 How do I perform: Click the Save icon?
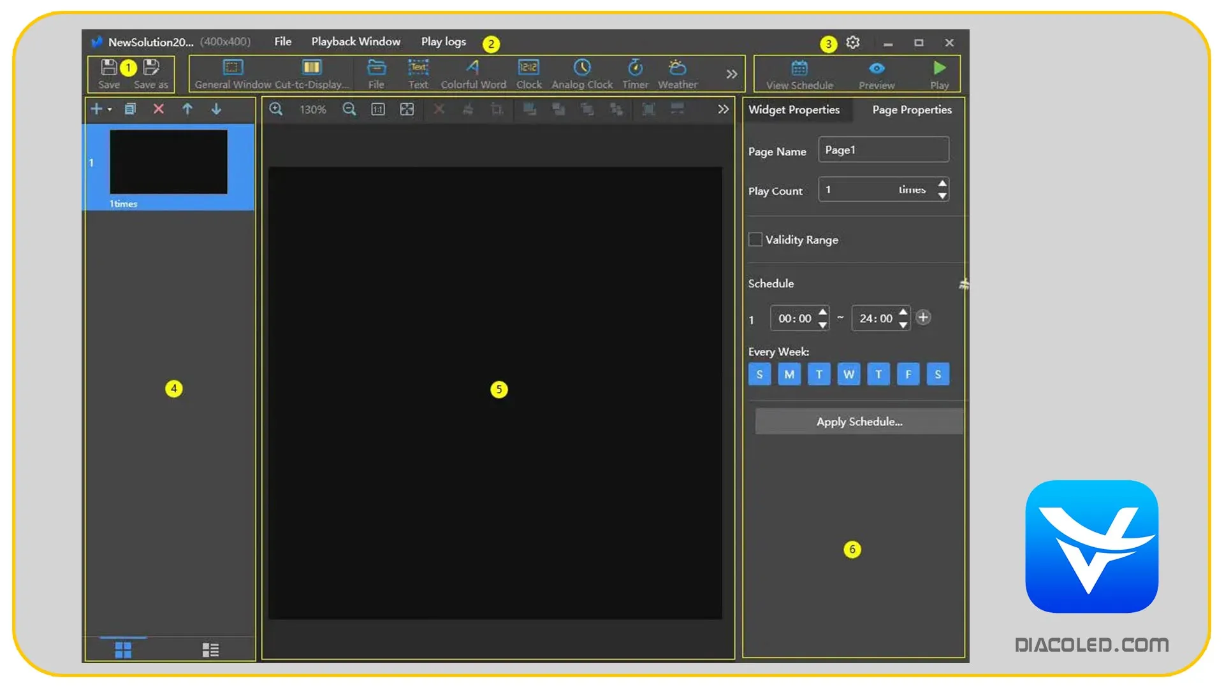109,68
